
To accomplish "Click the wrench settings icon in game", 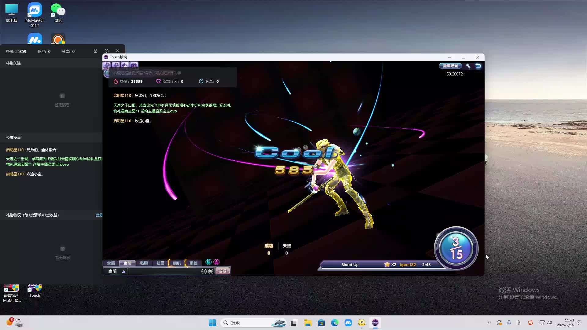I will 468,66.
